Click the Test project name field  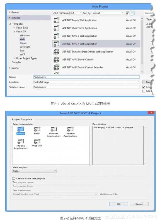click(x=55, y=186)
